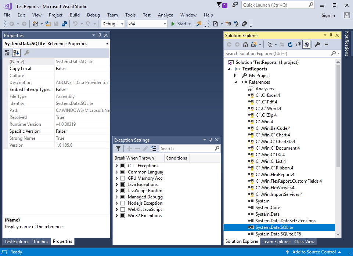Click the Navigate Backward toolbar icon
The image size is (353, 256).
click(x=11, y=24)
